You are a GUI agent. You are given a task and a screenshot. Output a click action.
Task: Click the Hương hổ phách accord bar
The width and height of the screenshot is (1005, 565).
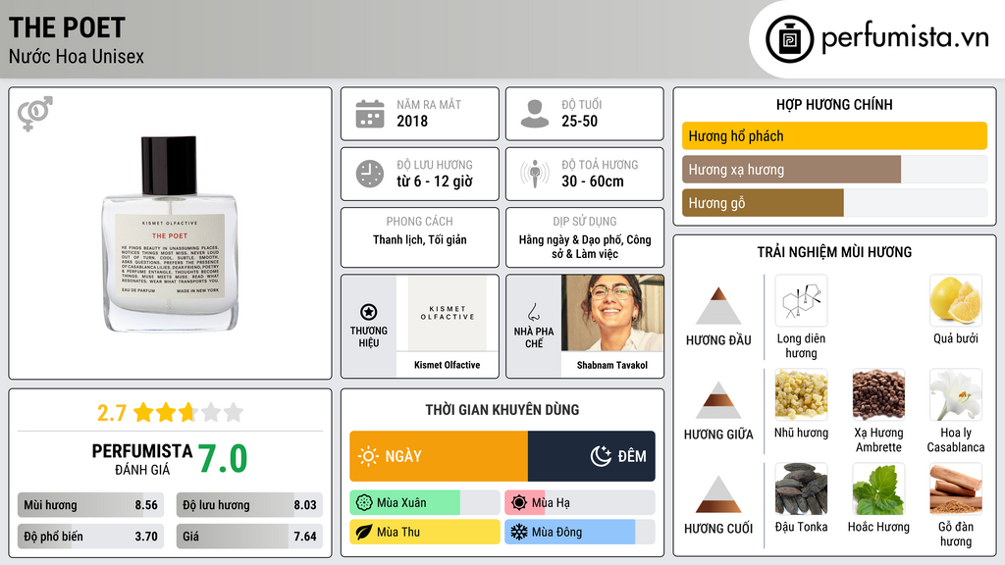834,135
